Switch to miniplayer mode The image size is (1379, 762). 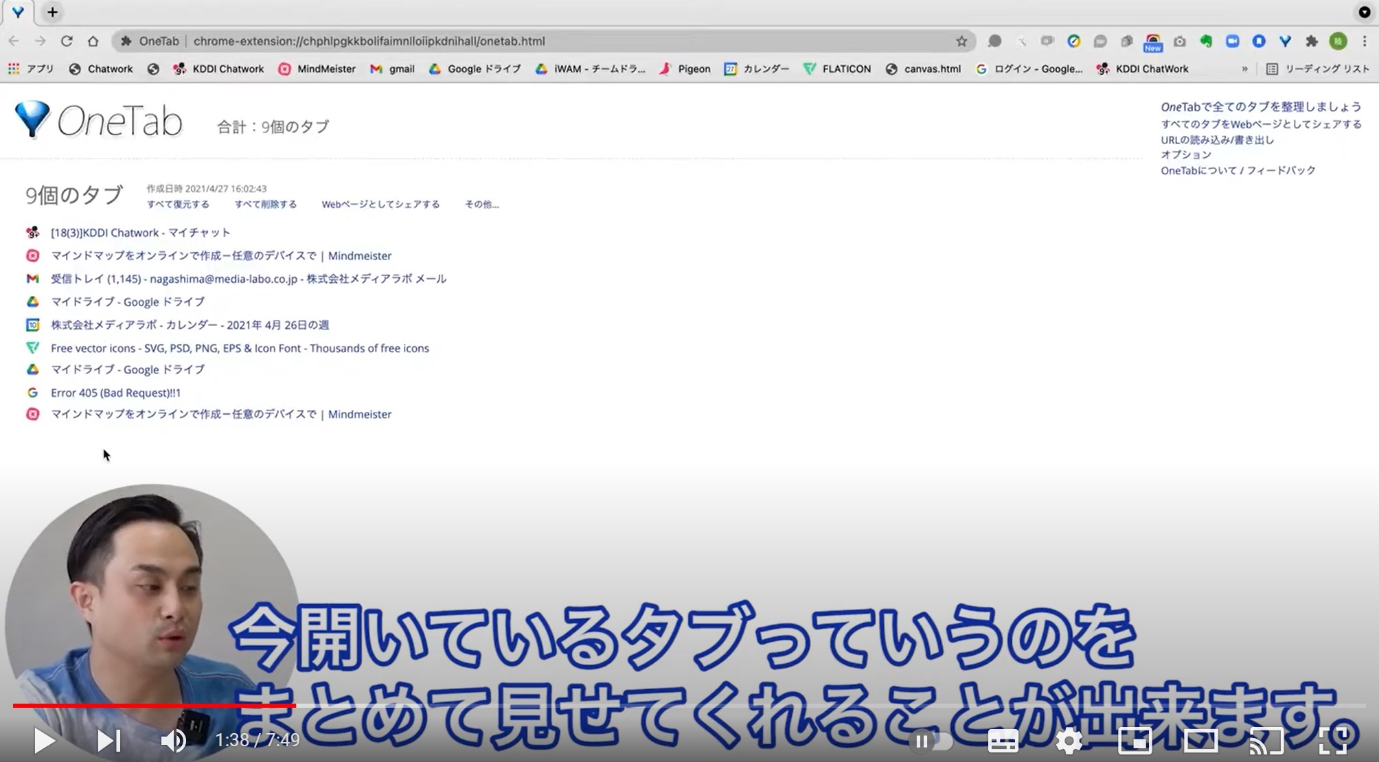(1135, 741)
